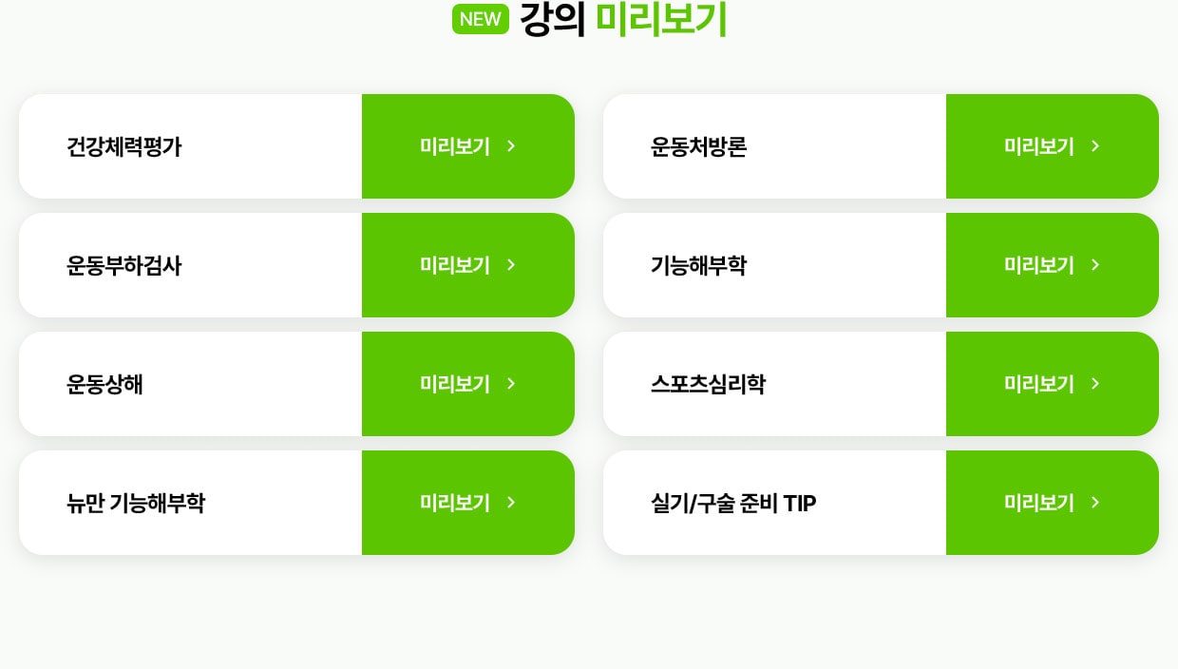Select the 운동상해 course card
This screenshot has height=669, width=1178.
pos(190,384)
